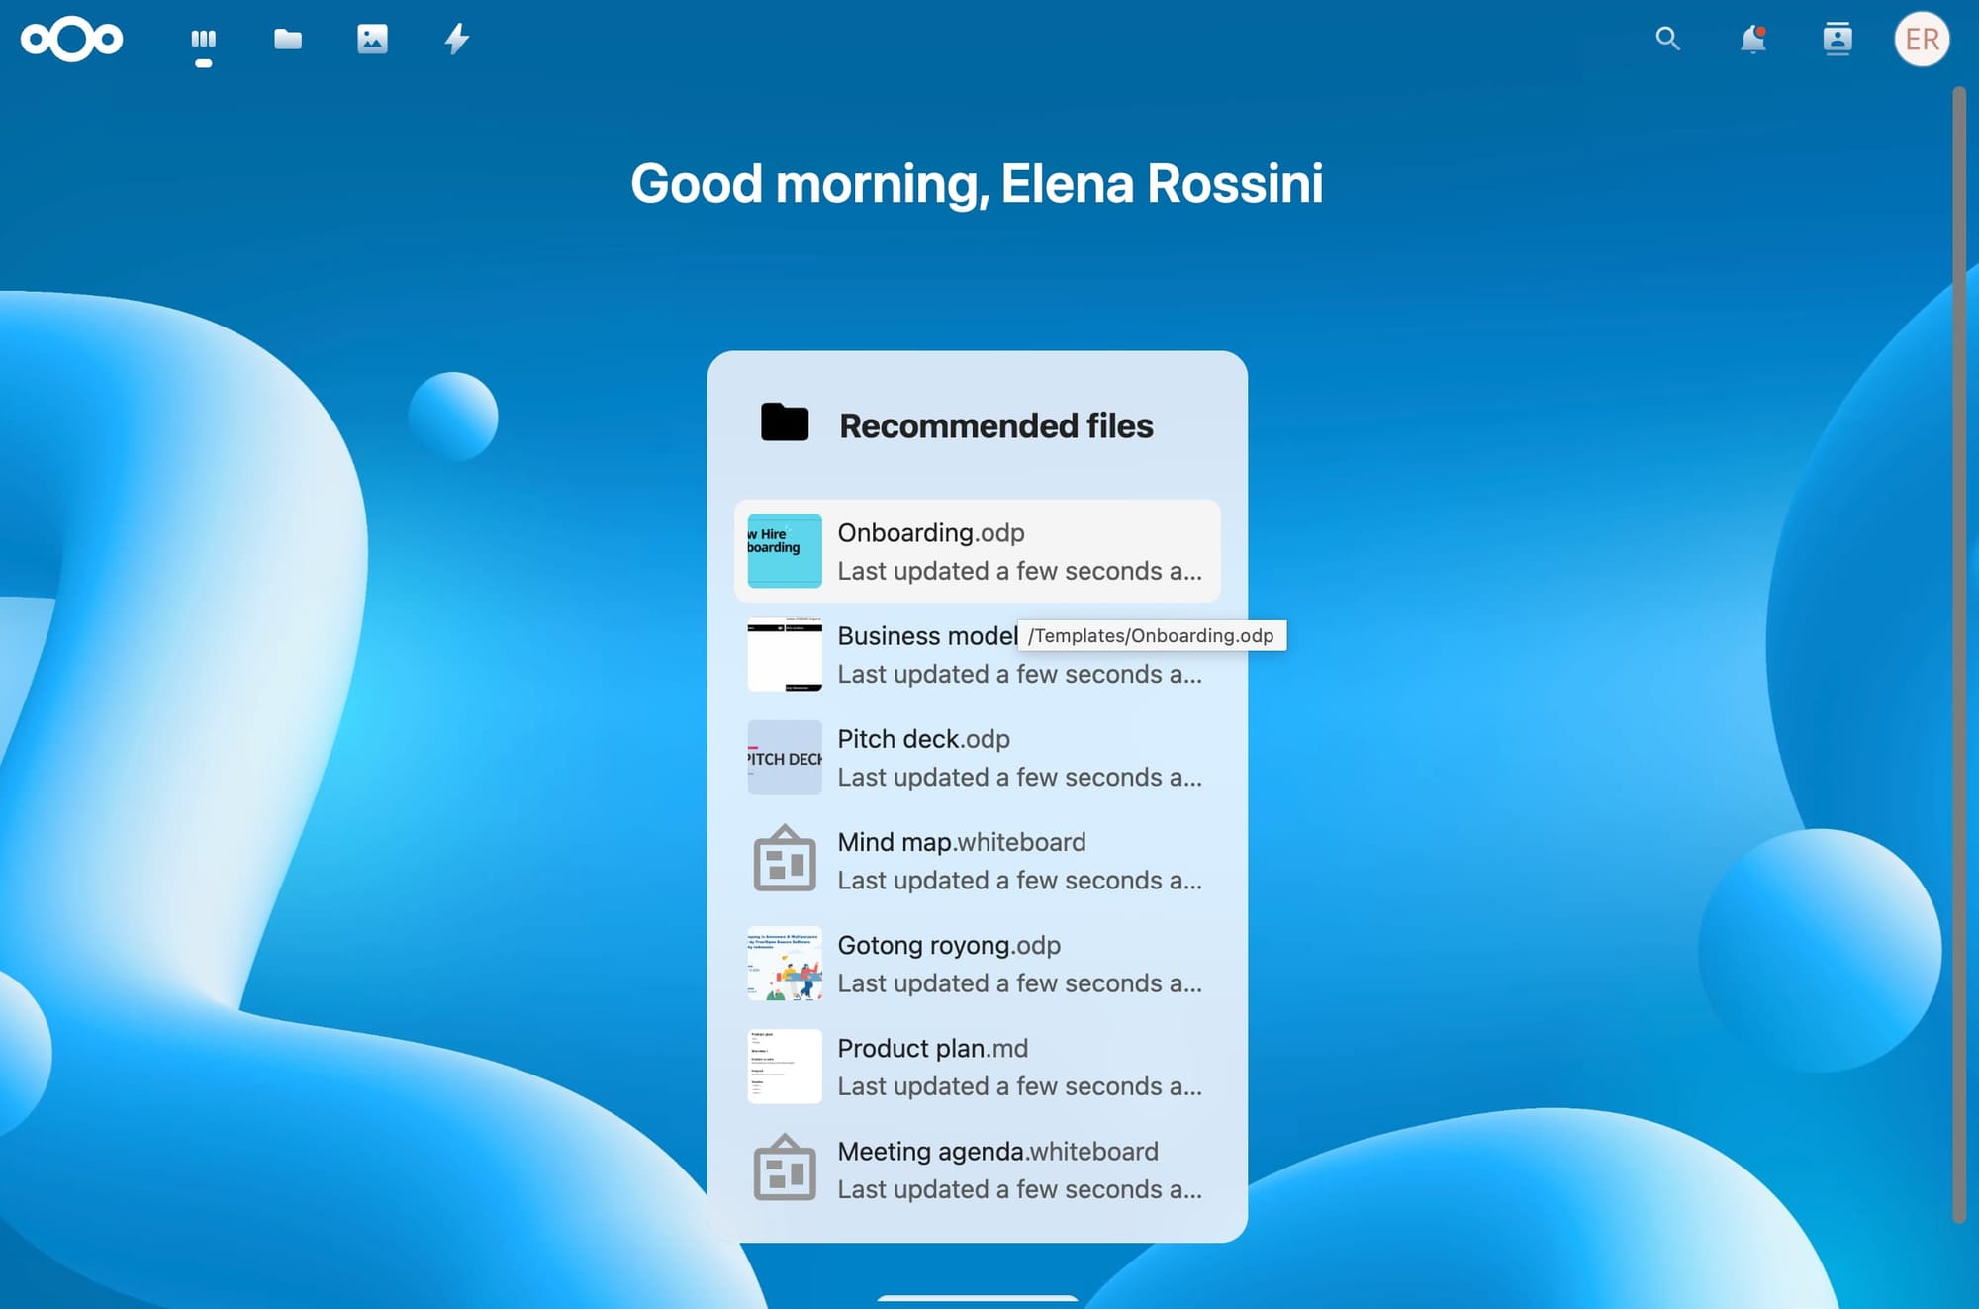This screenshot has height=1309, width=1979.
Task: Check the notifications bell
Action: pos(1753,40)
